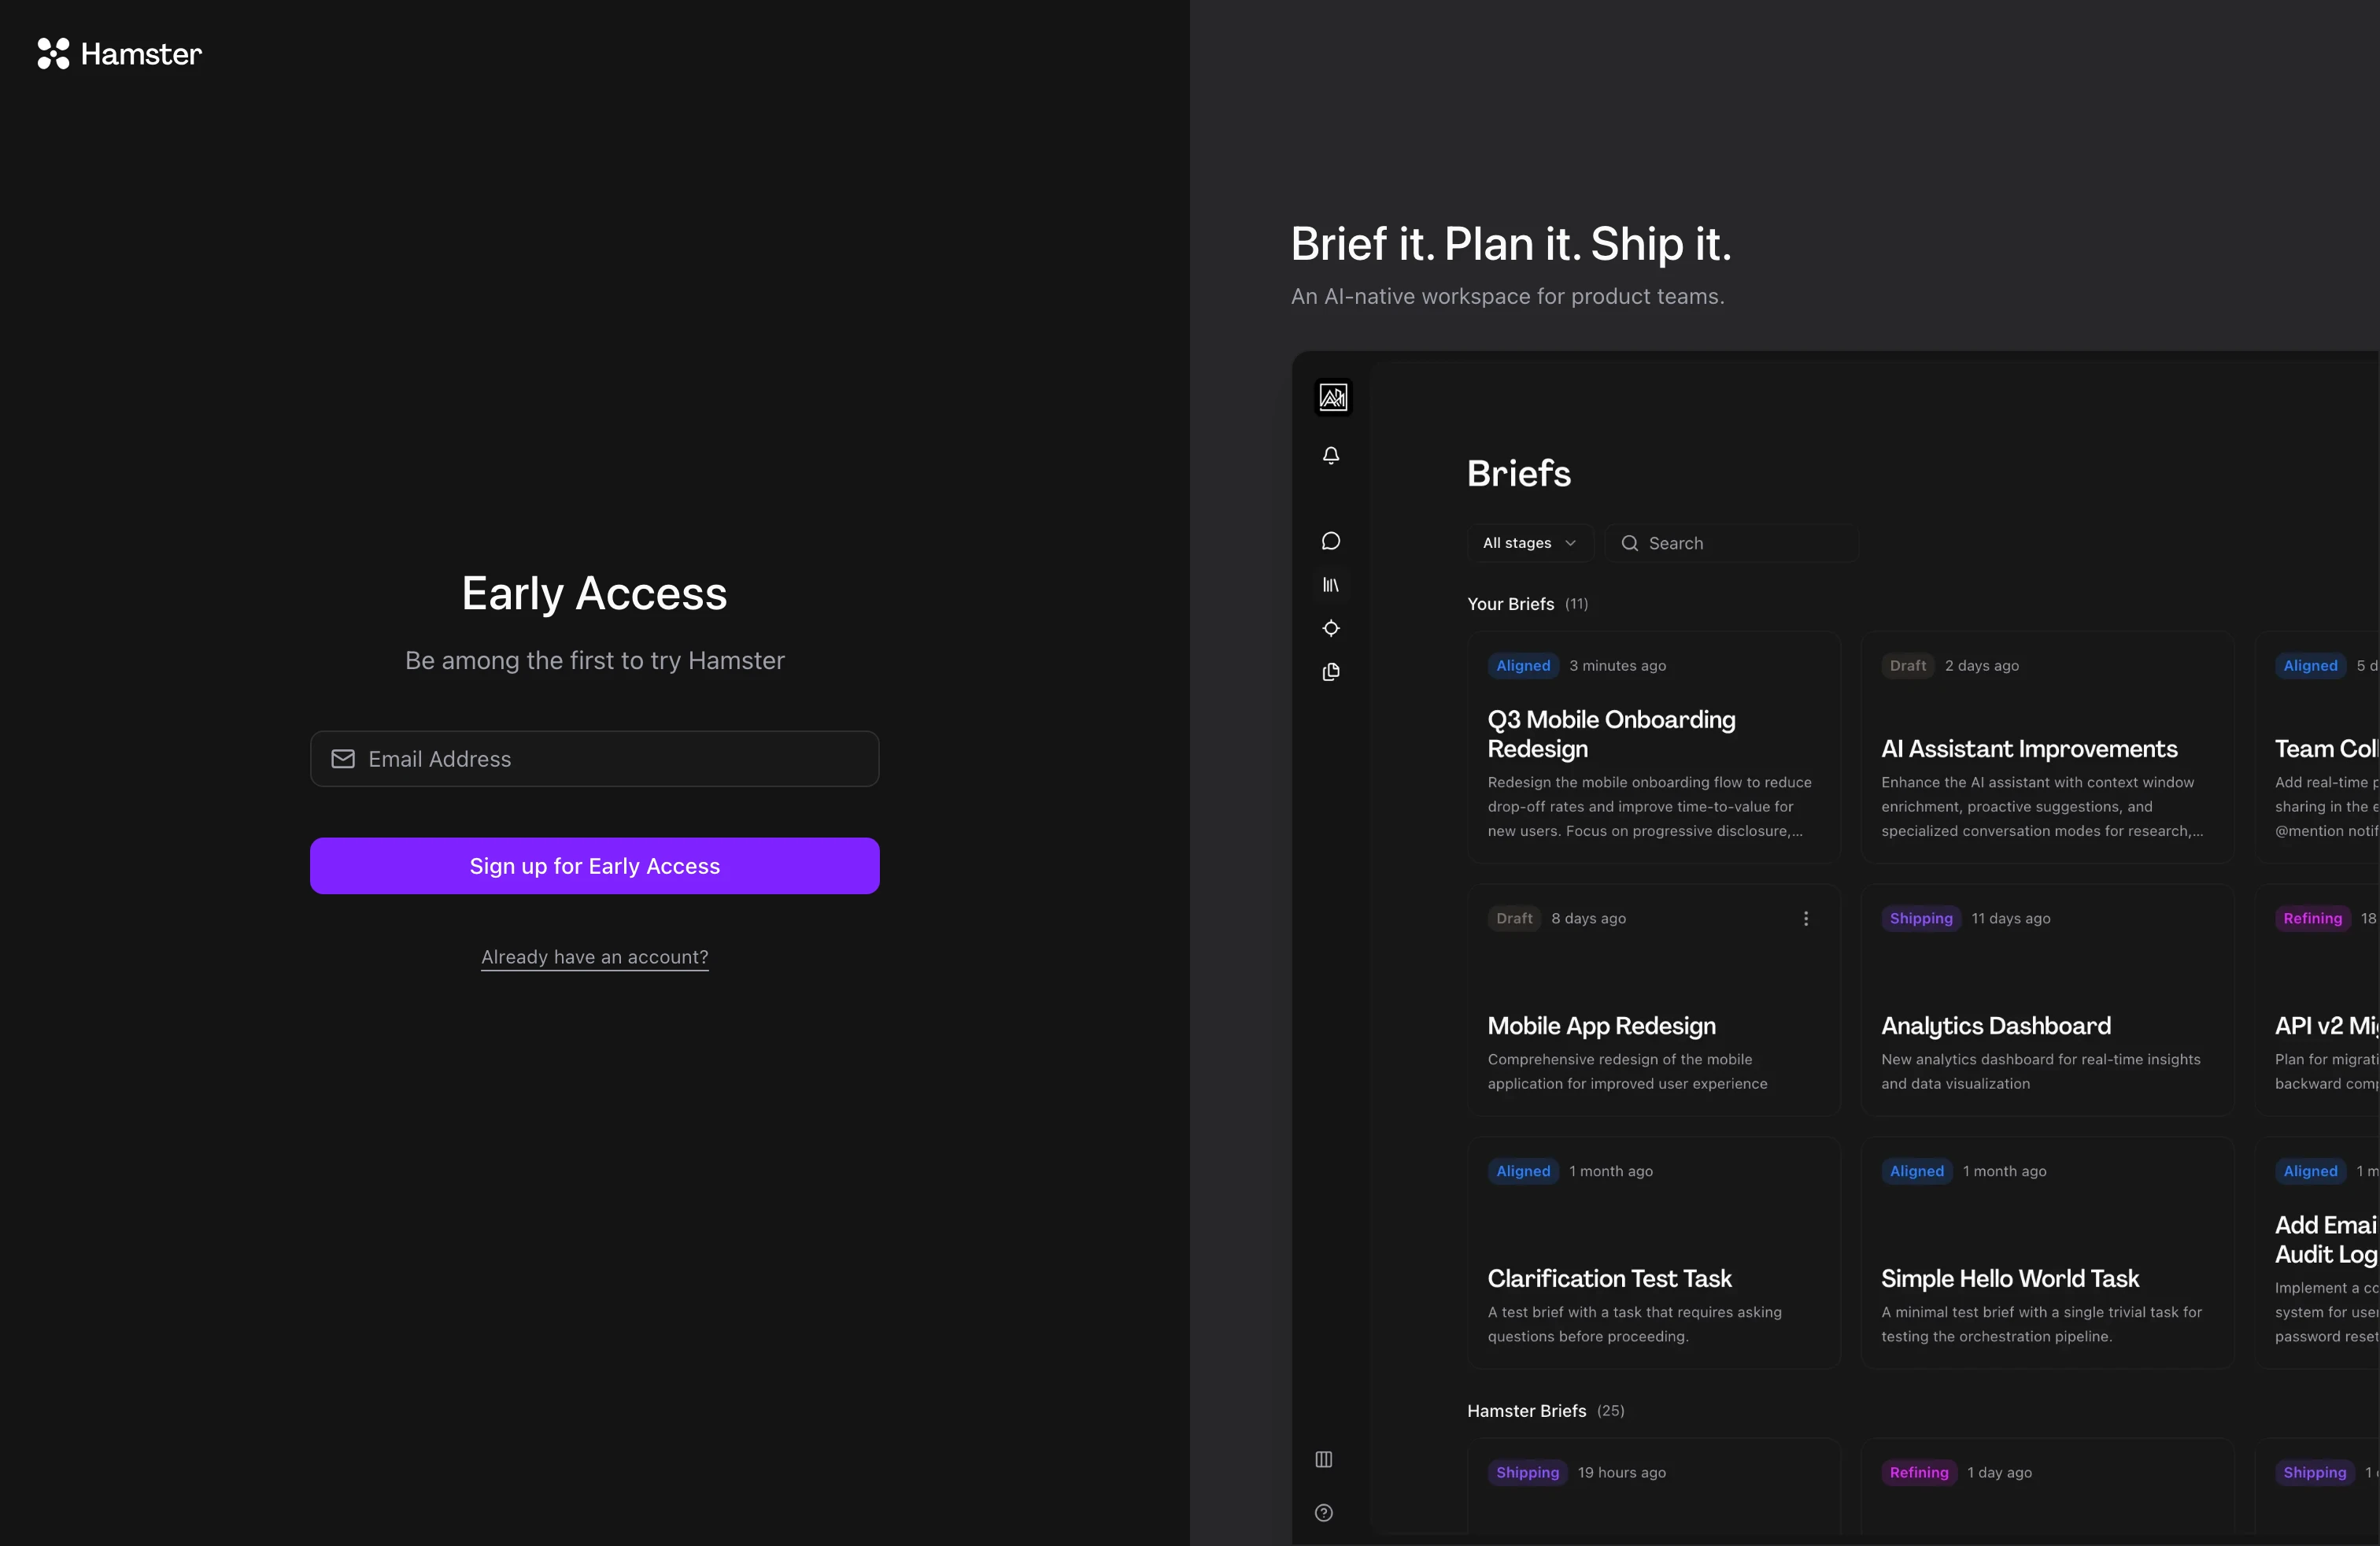Open the Q3 Mobile Onboarding Redesign brief
2380x1546 pixels.
pos(1611,734)
